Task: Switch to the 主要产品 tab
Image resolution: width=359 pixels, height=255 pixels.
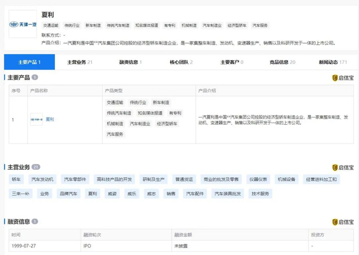Action: 29,62
